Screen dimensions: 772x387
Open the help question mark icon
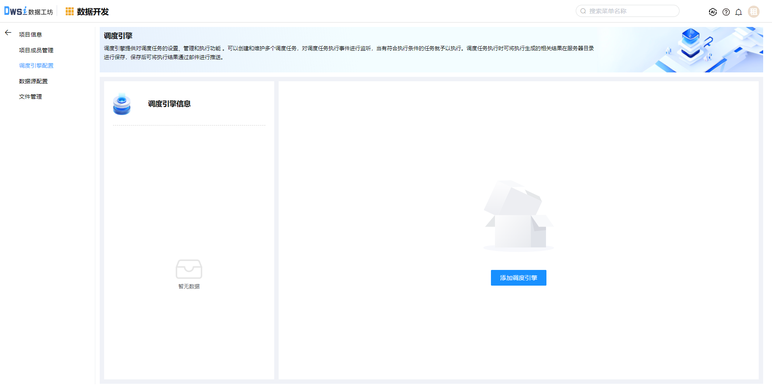(x=726, y=12)
